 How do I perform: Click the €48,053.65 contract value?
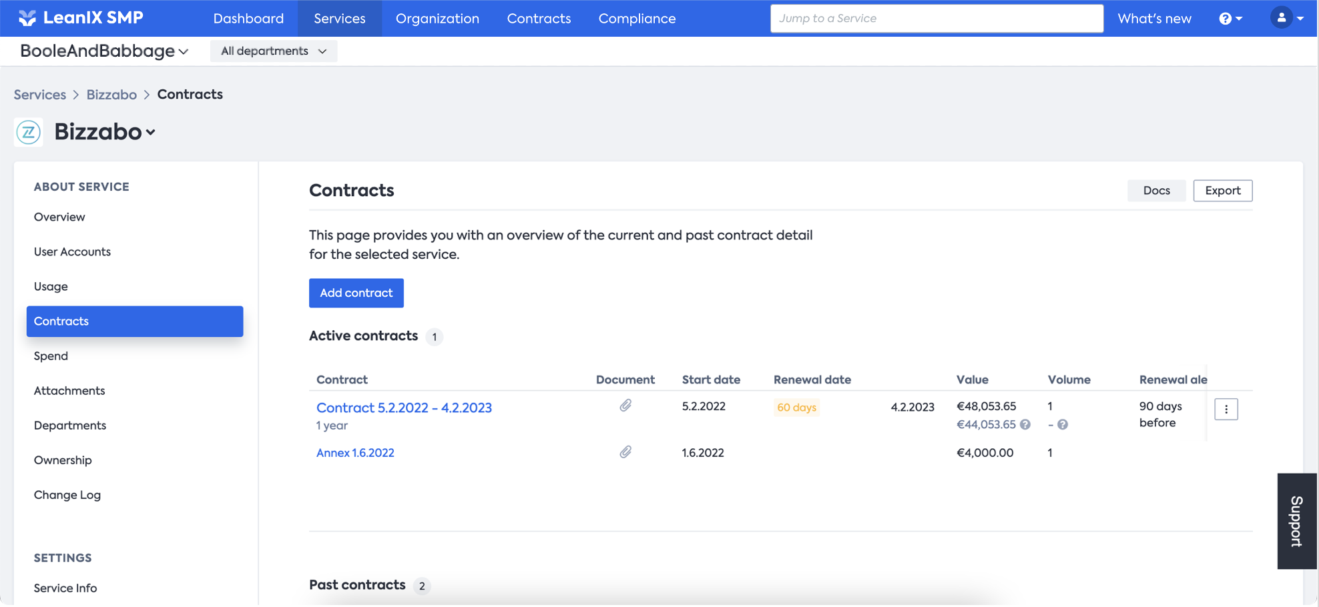tap(986, 406)
